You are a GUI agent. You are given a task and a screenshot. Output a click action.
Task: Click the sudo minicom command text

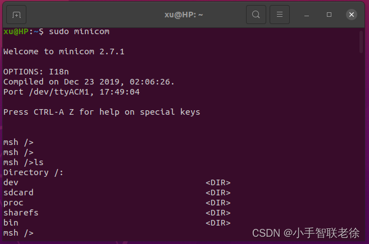(79, 31)
